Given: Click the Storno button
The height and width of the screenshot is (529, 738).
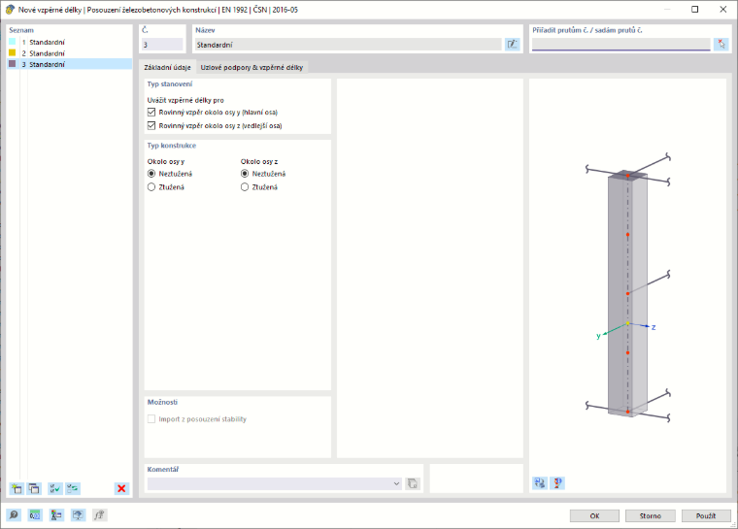Looking at the screenshot, I should 650,515.
